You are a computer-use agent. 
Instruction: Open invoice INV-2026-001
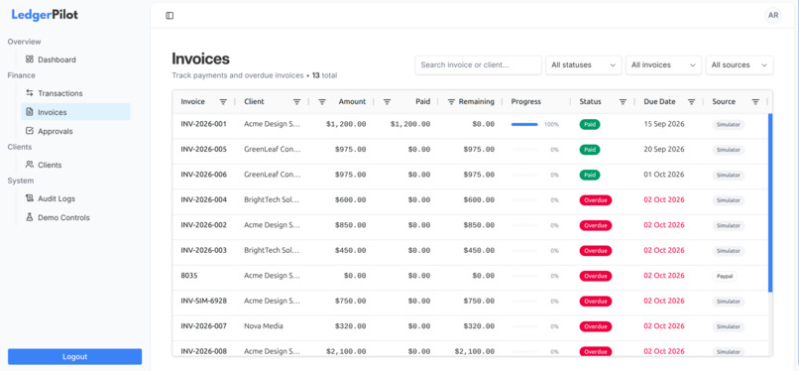pos(204,124)
